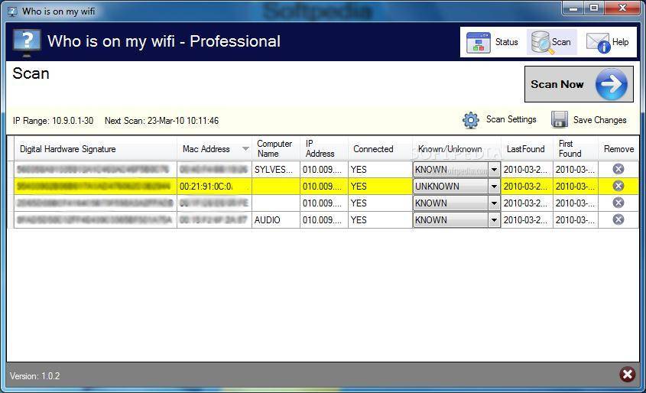Open Known/Unknown dropdown for SYLVES... row

click(x=494, y=170)
